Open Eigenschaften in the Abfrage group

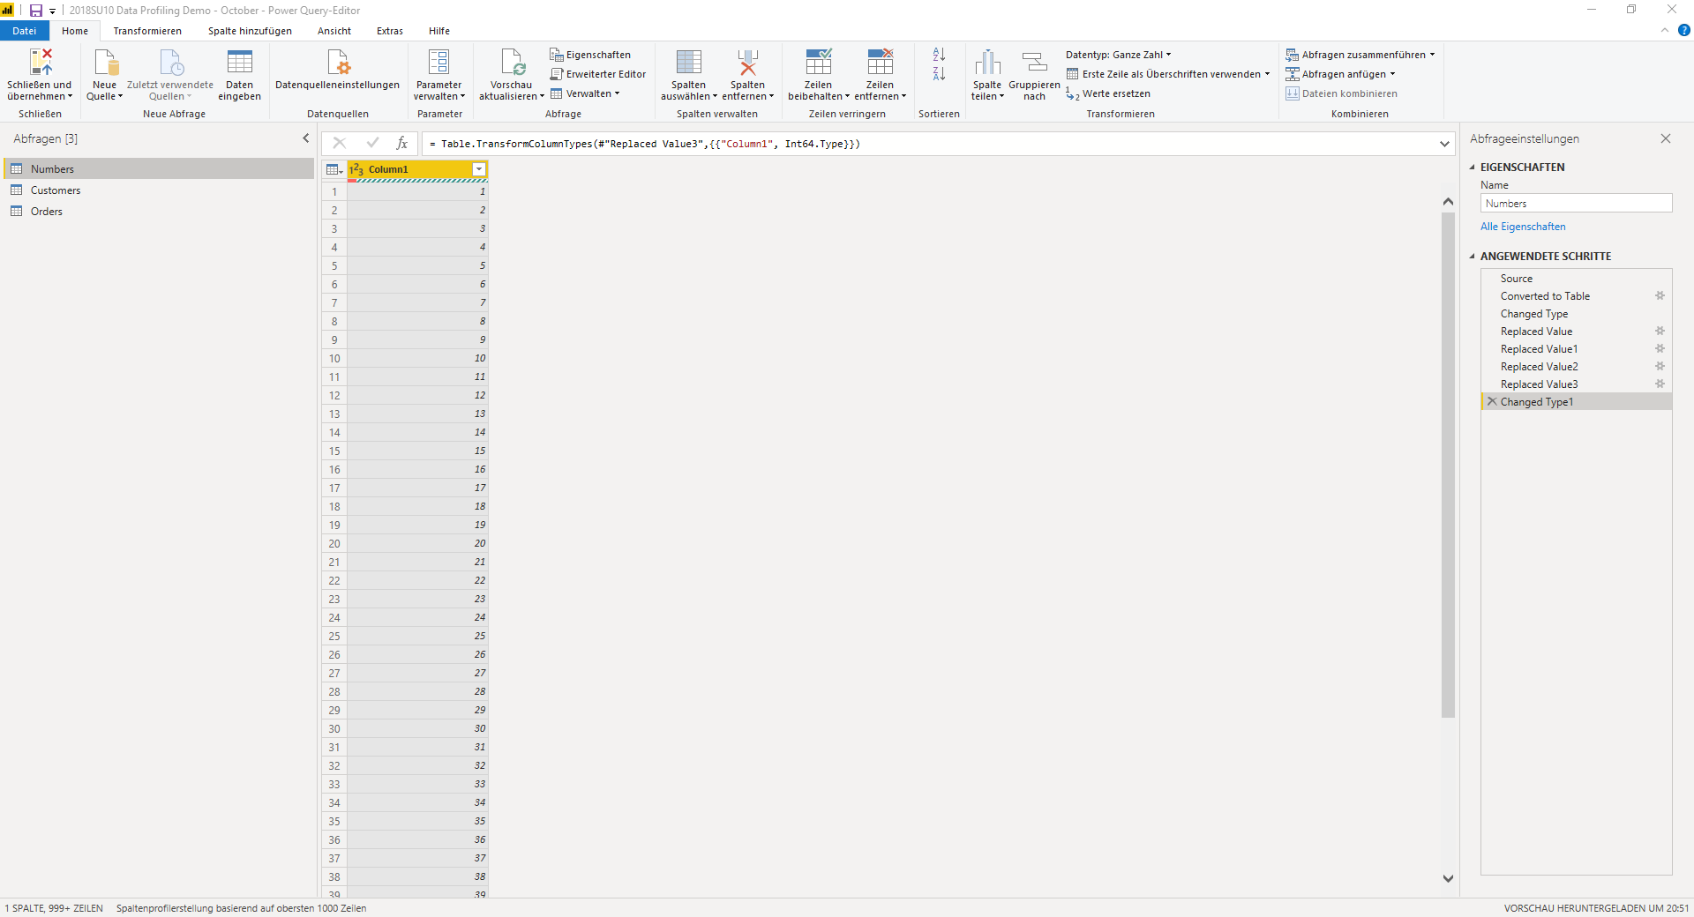coord(590,55)
